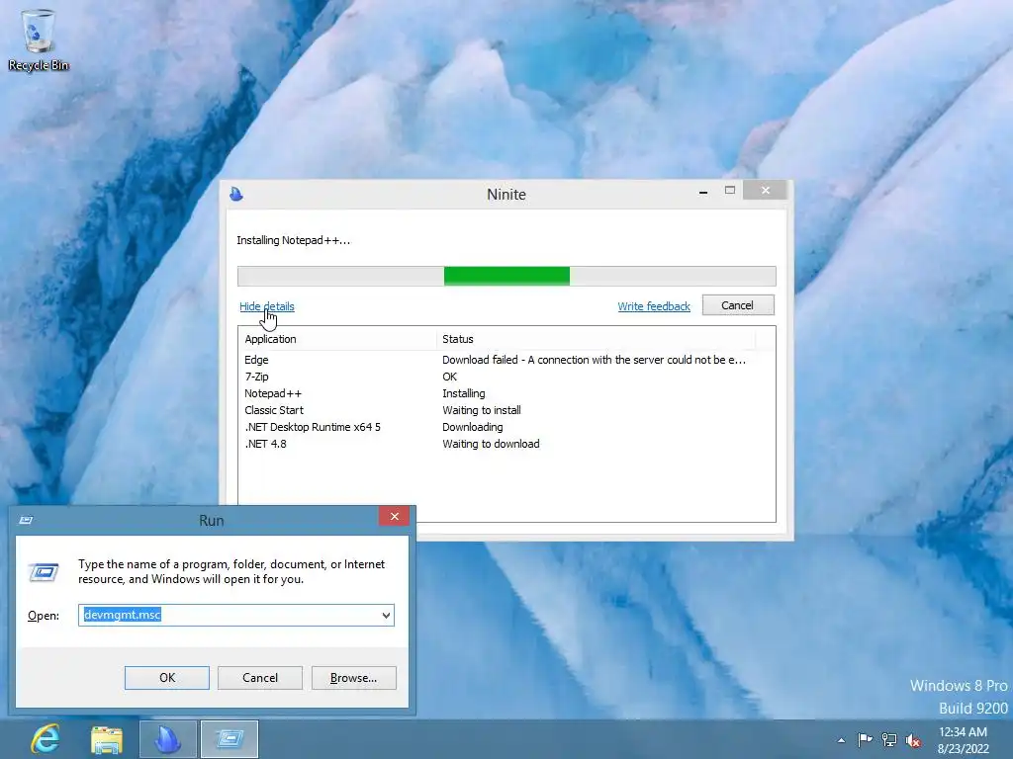
Task: Click the Run dialog title icon
Action: tap(26, 520)
